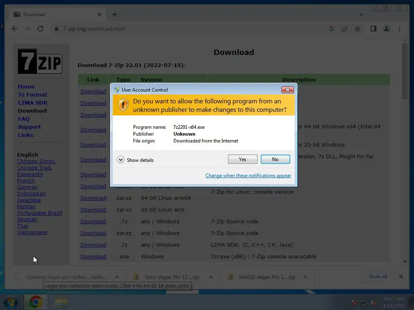
Task: Open Chrome profile avatar
Action: [x=386, y=29]
